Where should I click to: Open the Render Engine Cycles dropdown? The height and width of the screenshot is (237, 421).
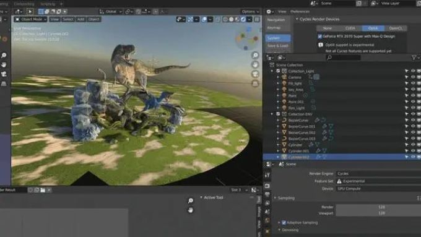(378, 174)
